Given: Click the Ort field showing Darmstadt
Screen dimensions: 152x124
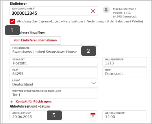Looking at the screenshot, I should tap(125, 73).
